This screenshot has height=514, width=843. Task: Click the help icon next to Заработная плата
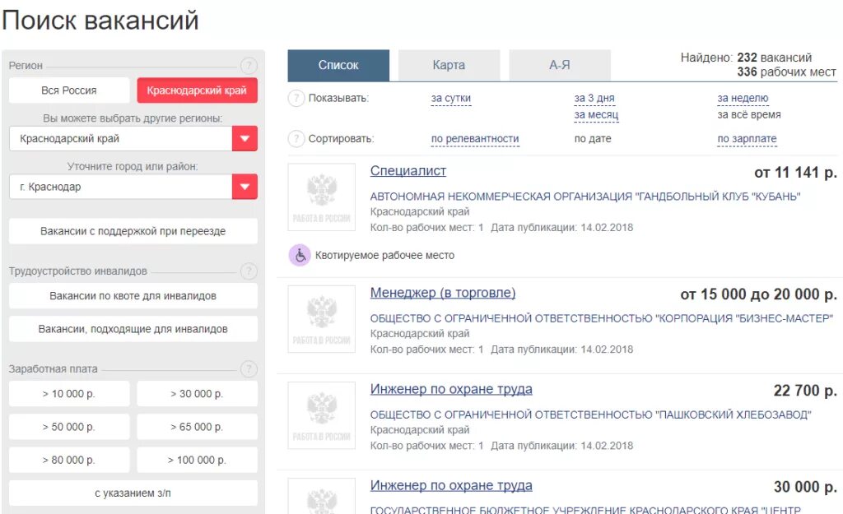249,369
